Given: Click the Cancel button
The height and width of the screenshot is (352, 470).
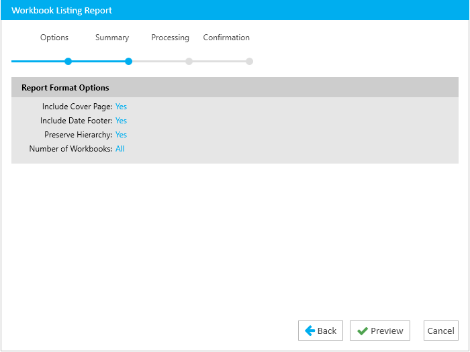Looking at the screenshot, I should point(441,331).
